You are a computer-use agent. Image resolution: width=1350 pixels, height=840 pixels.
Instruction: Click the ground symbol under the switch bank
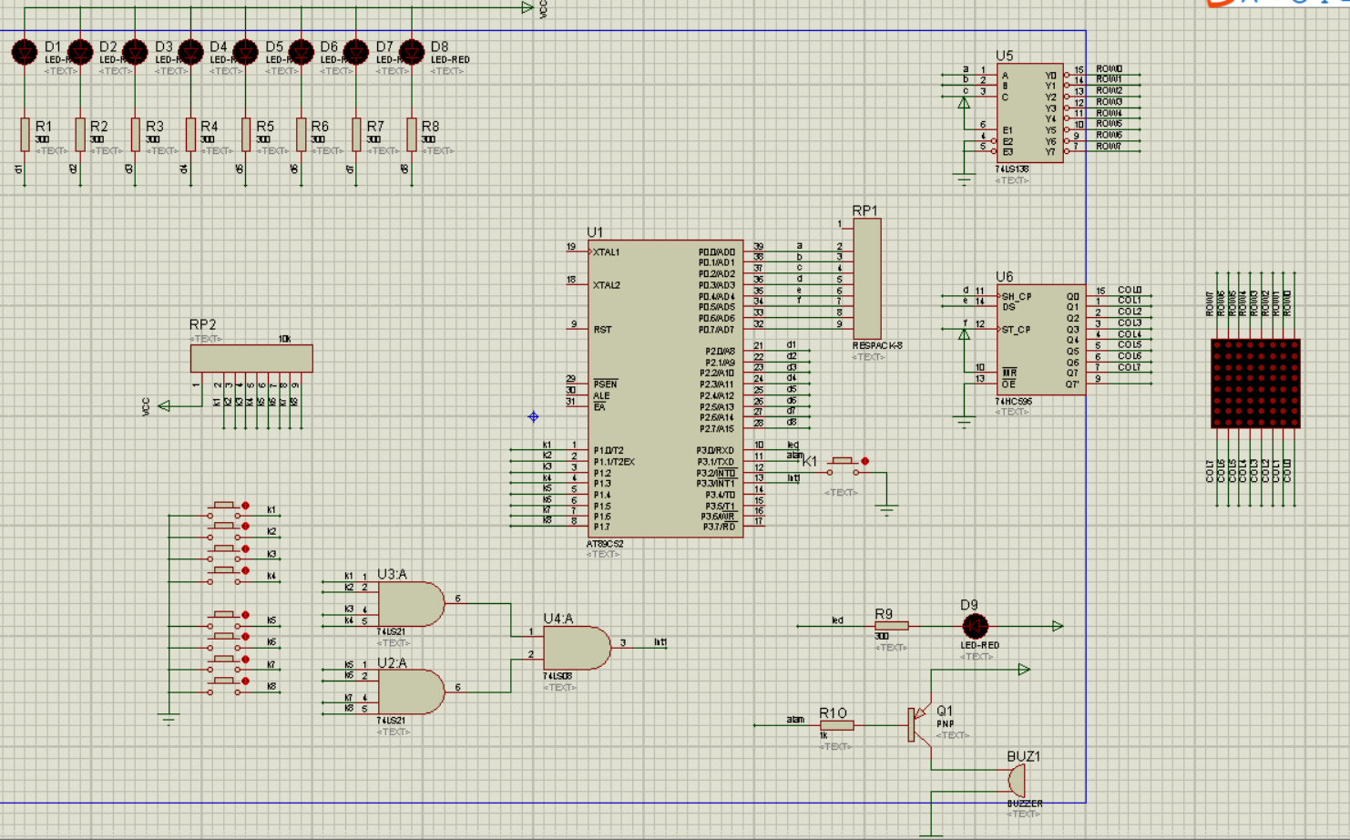coord(169,720)
